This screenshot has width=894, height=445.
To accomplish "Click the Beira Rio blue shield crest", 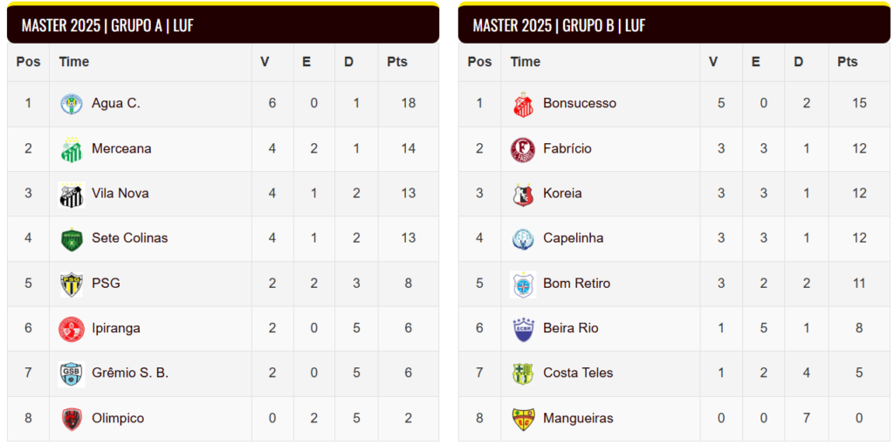I will (523, 329).
